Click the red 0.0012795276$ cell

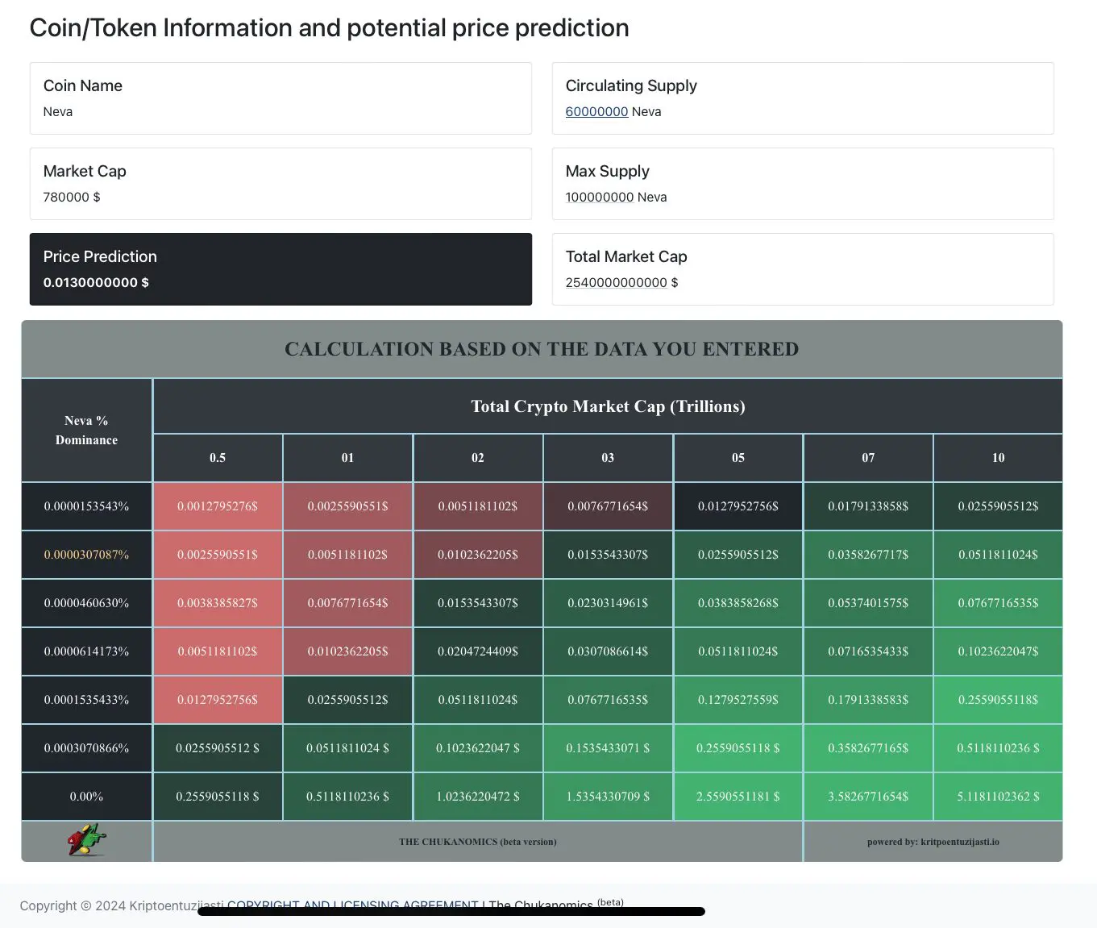tap(218, 506)
